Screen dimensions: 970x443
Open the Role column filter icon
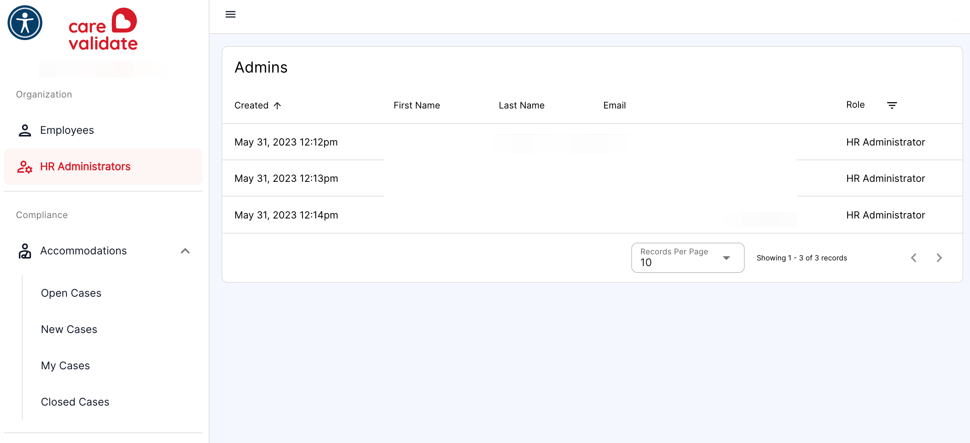pyautogui.click(x=892, y=105)
